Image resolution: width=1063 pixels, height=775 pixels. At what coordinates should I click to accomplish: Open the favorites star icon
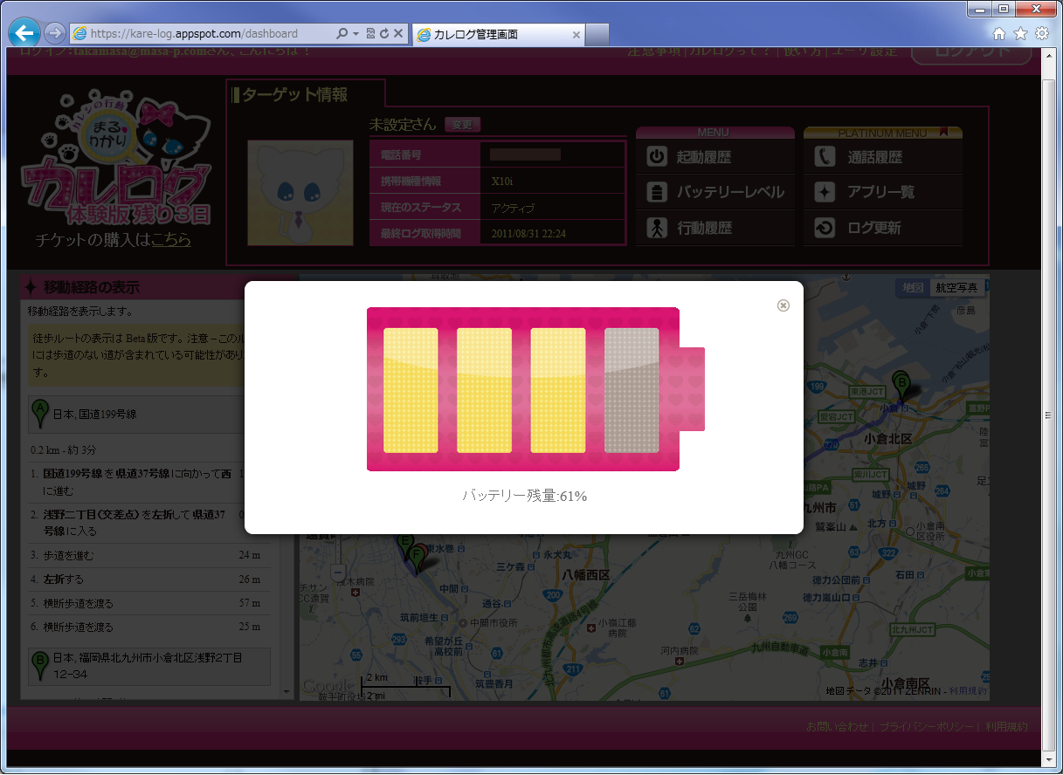click(1020, 34)
